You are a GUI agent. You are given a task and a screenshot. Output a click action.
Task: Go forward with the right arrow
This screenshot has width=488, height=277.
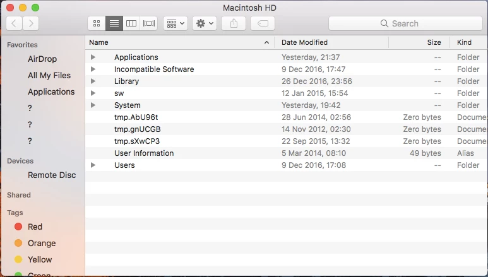(x=30, y=23)
